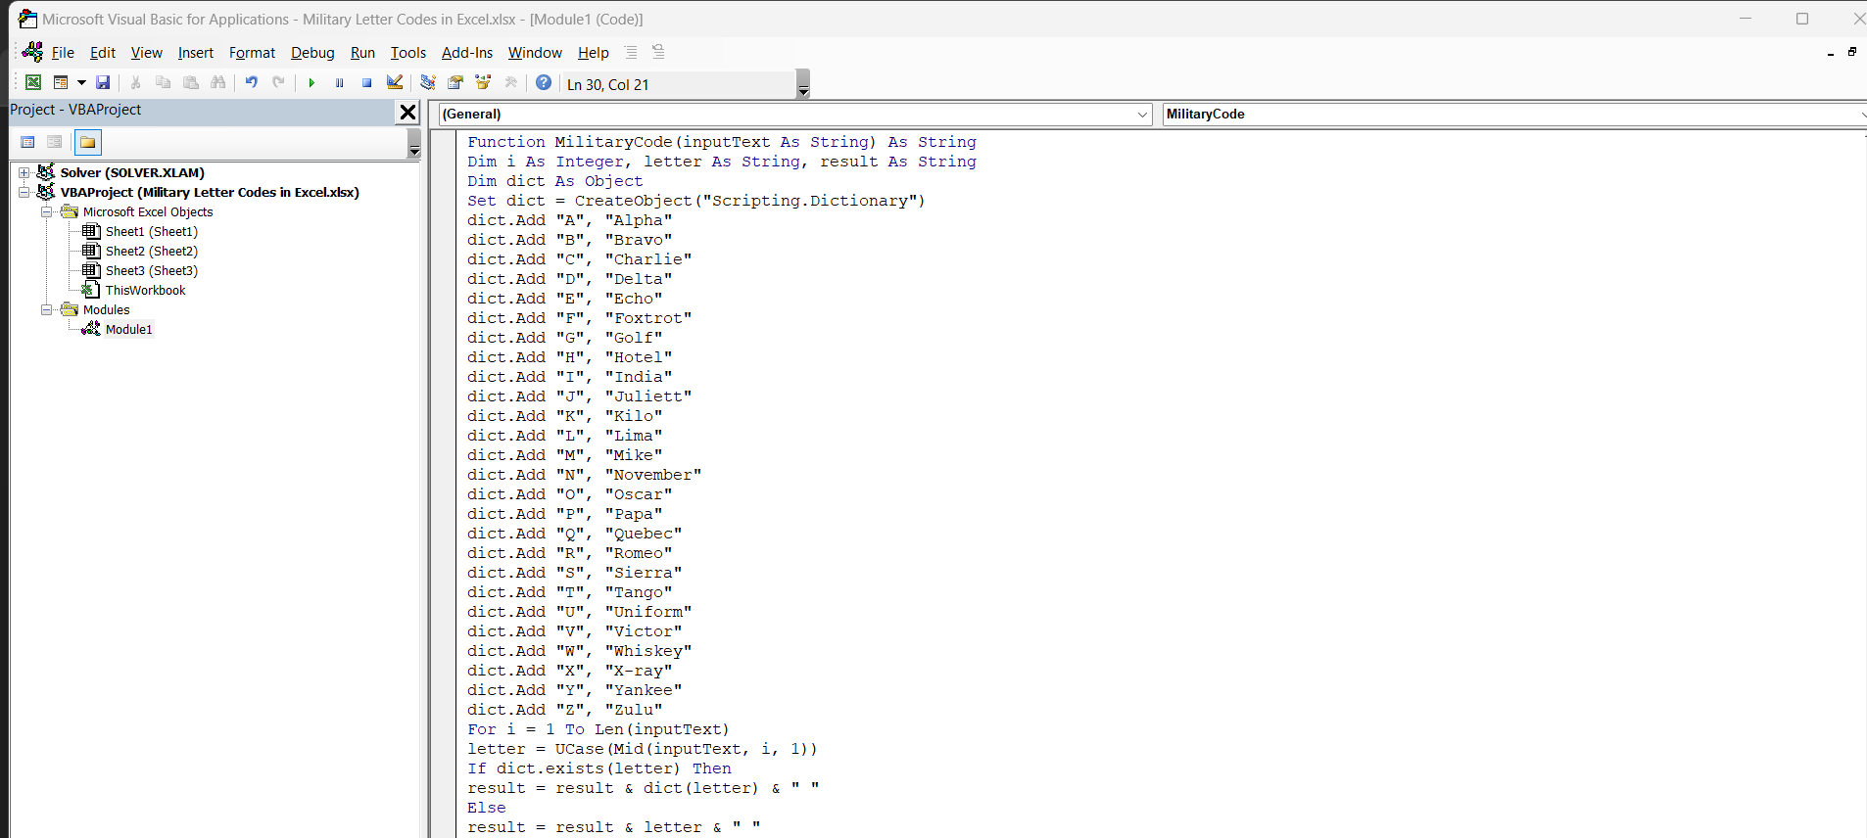Image resolution: width=1867 pixels, height=838 pixels.
Task: Open the Tools menu
Action: tap(408, 53)
